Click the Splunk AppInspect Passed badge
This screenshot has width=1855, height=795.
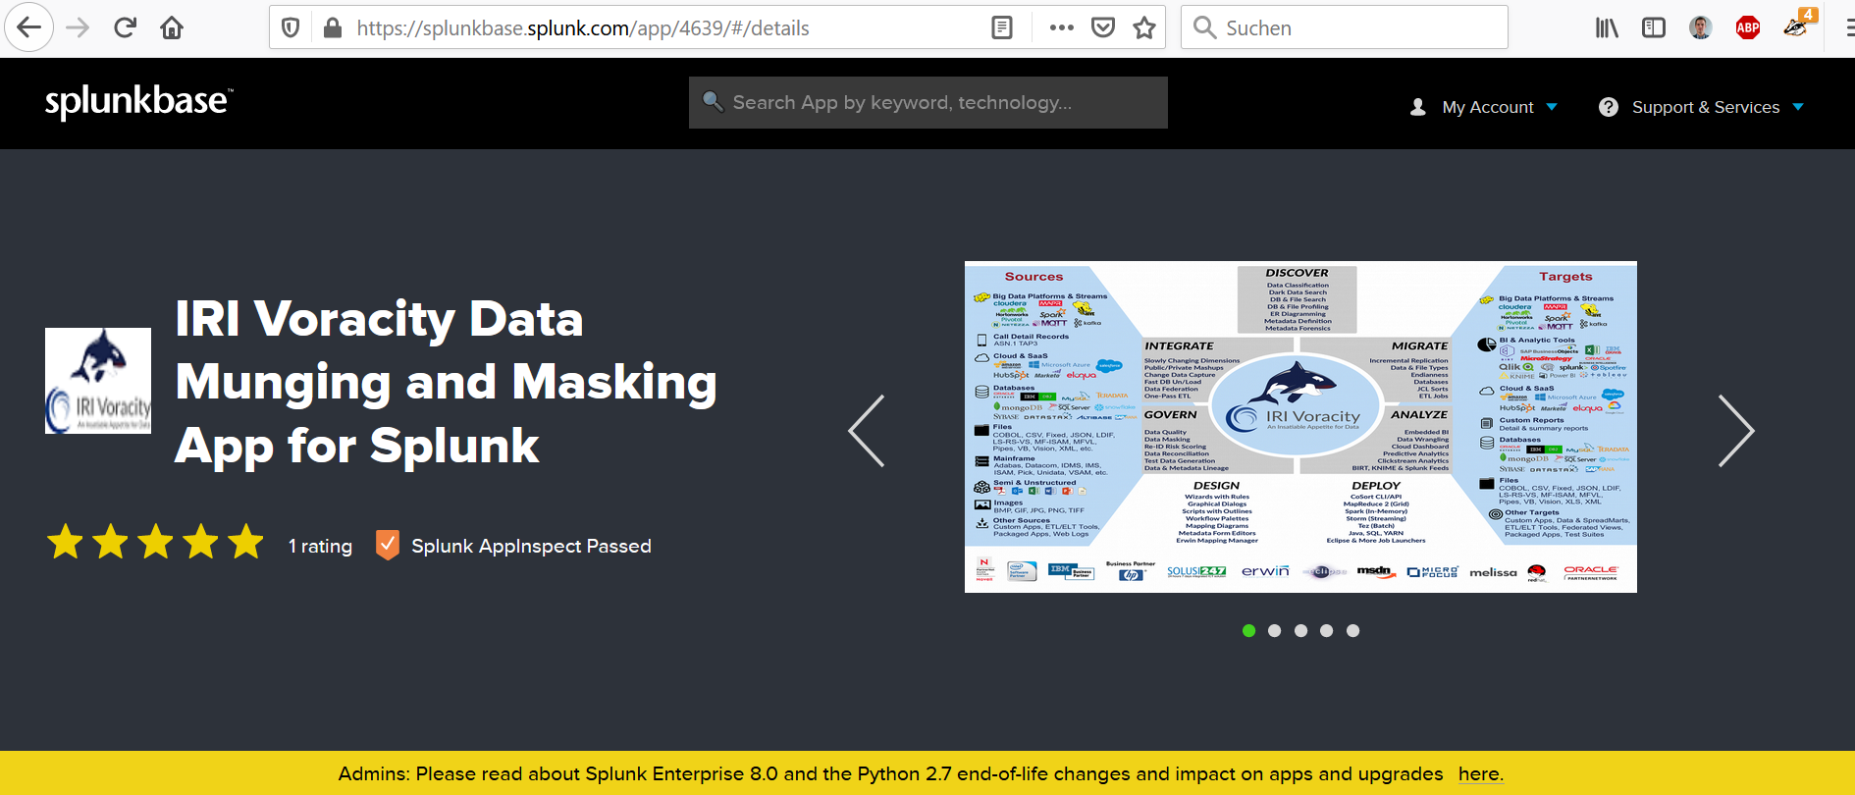[x=513, y=546]
